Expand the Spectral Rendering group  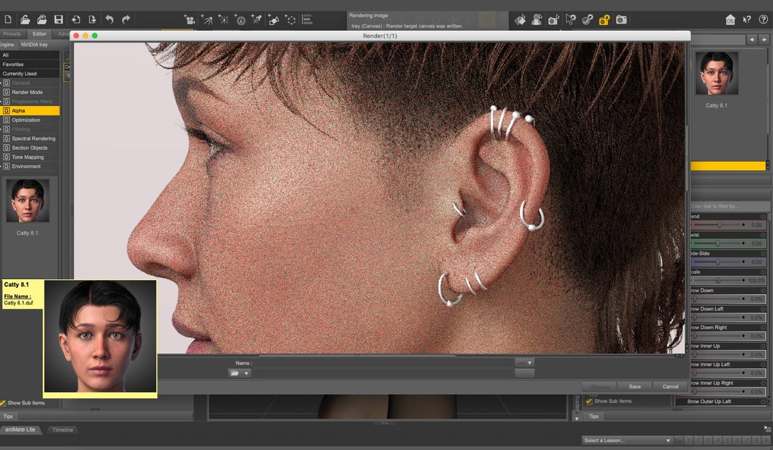click(30, 139)
